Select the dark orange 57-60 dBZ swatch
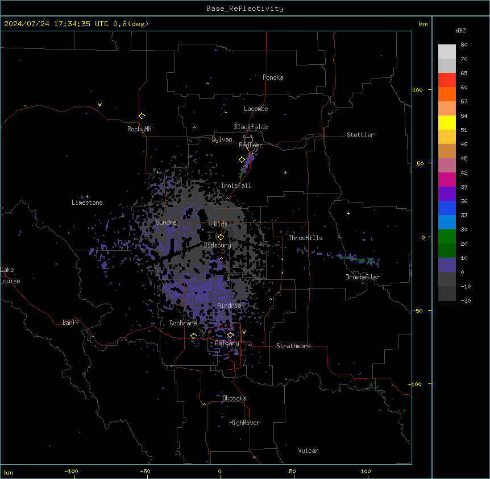Image resolution: width=490 pixels, height=479 pixels. pos(447,94)
